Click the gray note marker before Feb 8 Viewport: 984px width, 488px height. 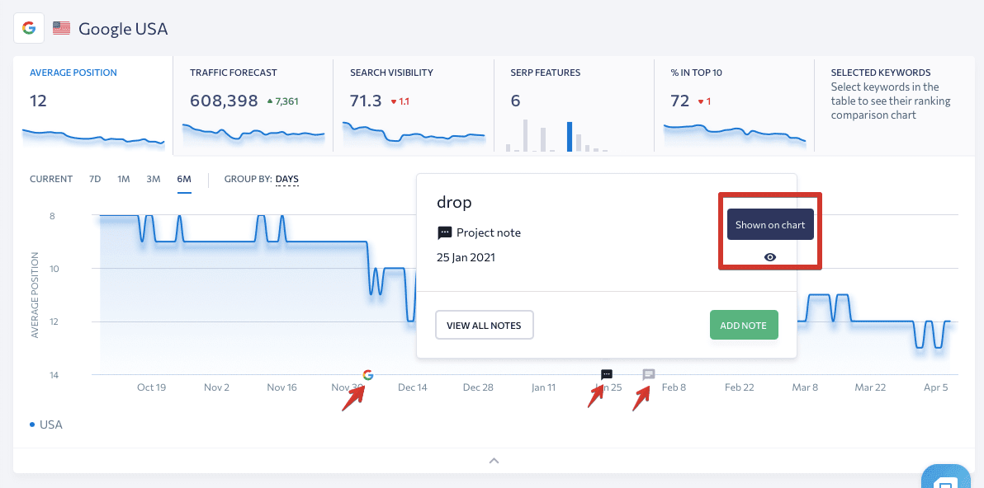click(649, 374)
